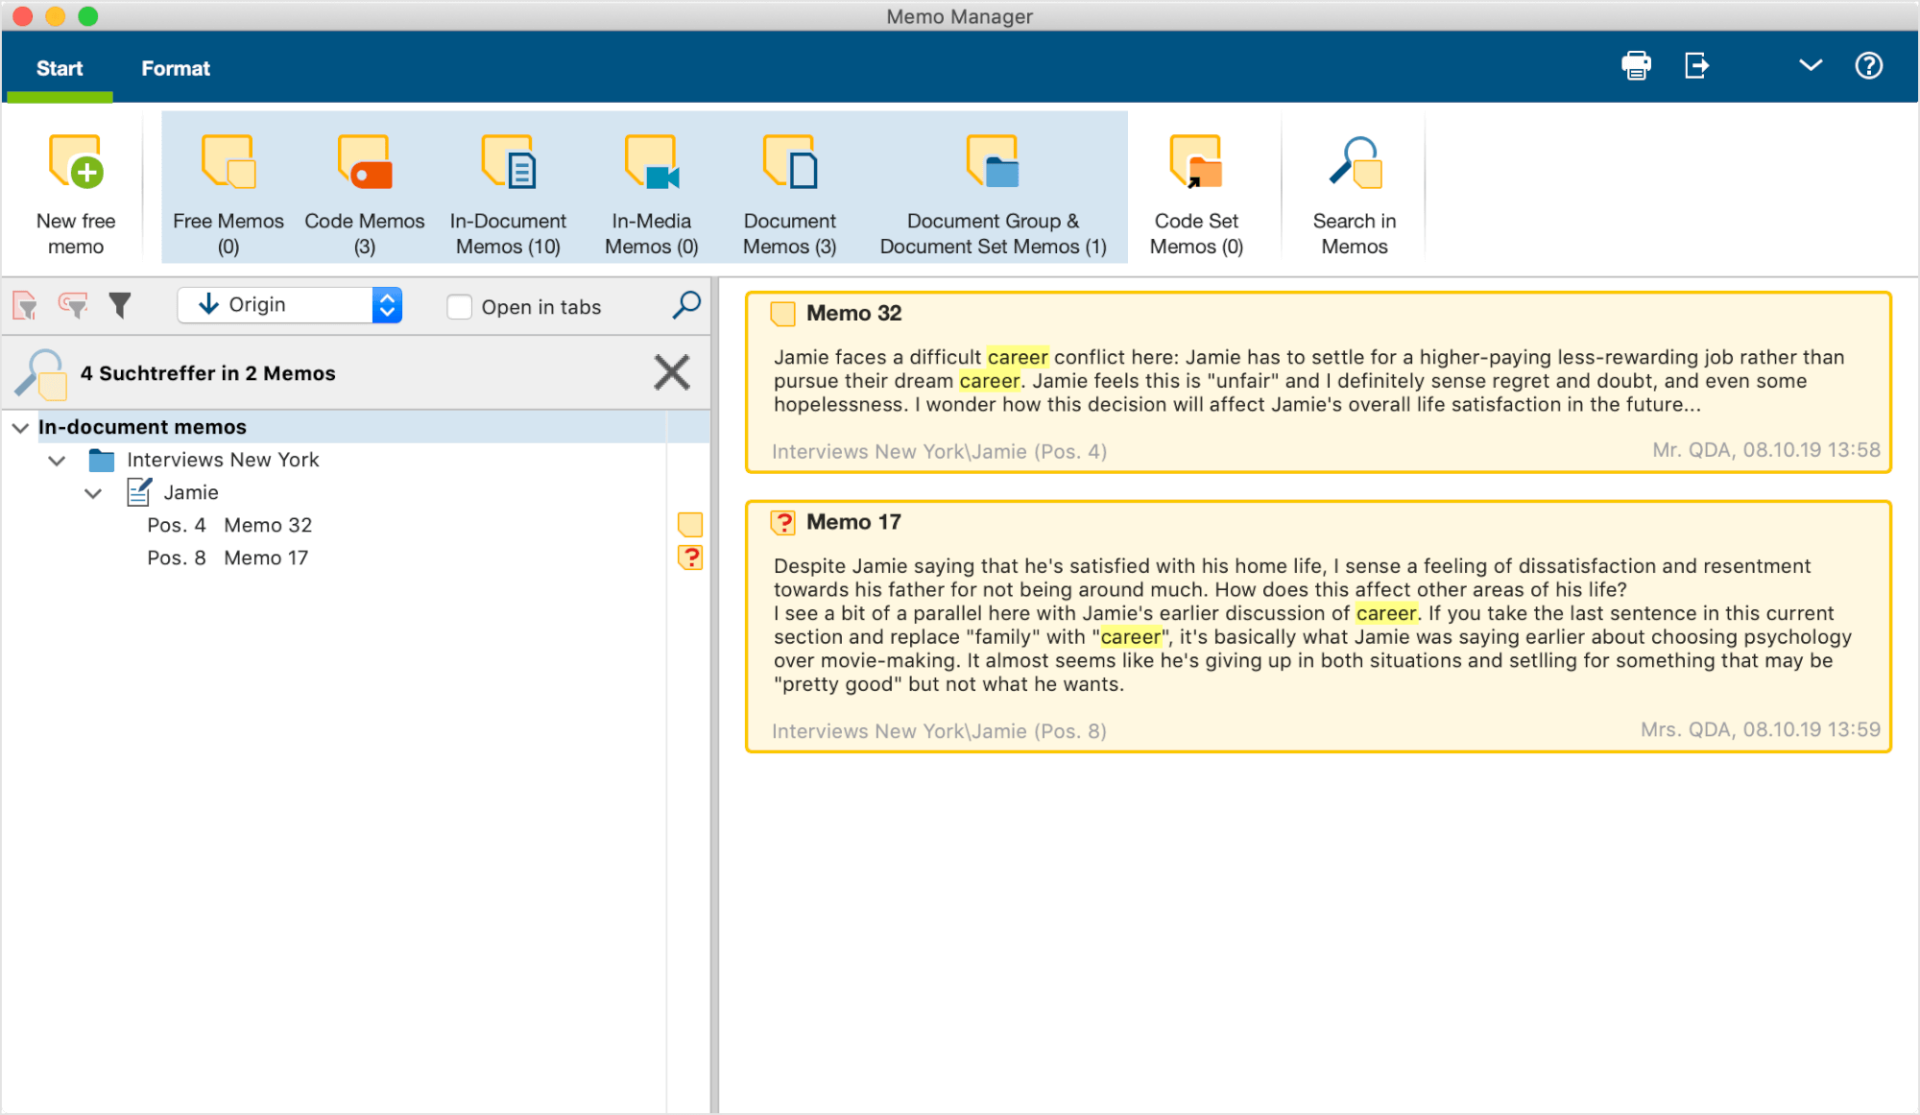Select Pos. 4 Memo 32 row
Image resolution: width=1920 pixels, height=1115 pixels.
click(355, 525)
